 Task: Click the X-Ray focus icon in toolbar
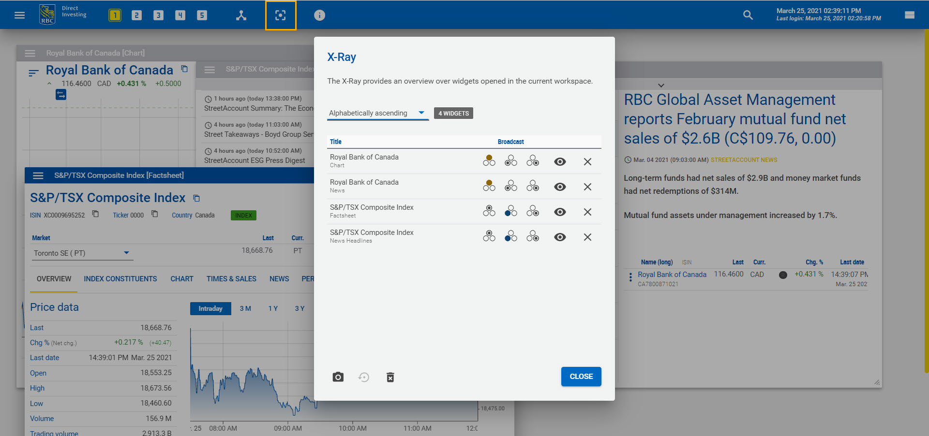pos(281,15)
